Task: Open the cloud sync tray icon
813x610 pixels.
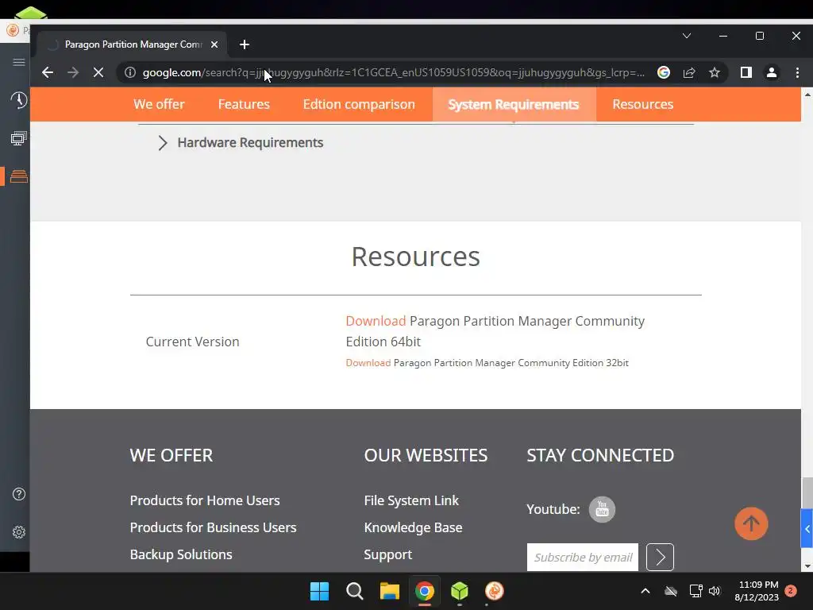Action: point(671,591)
